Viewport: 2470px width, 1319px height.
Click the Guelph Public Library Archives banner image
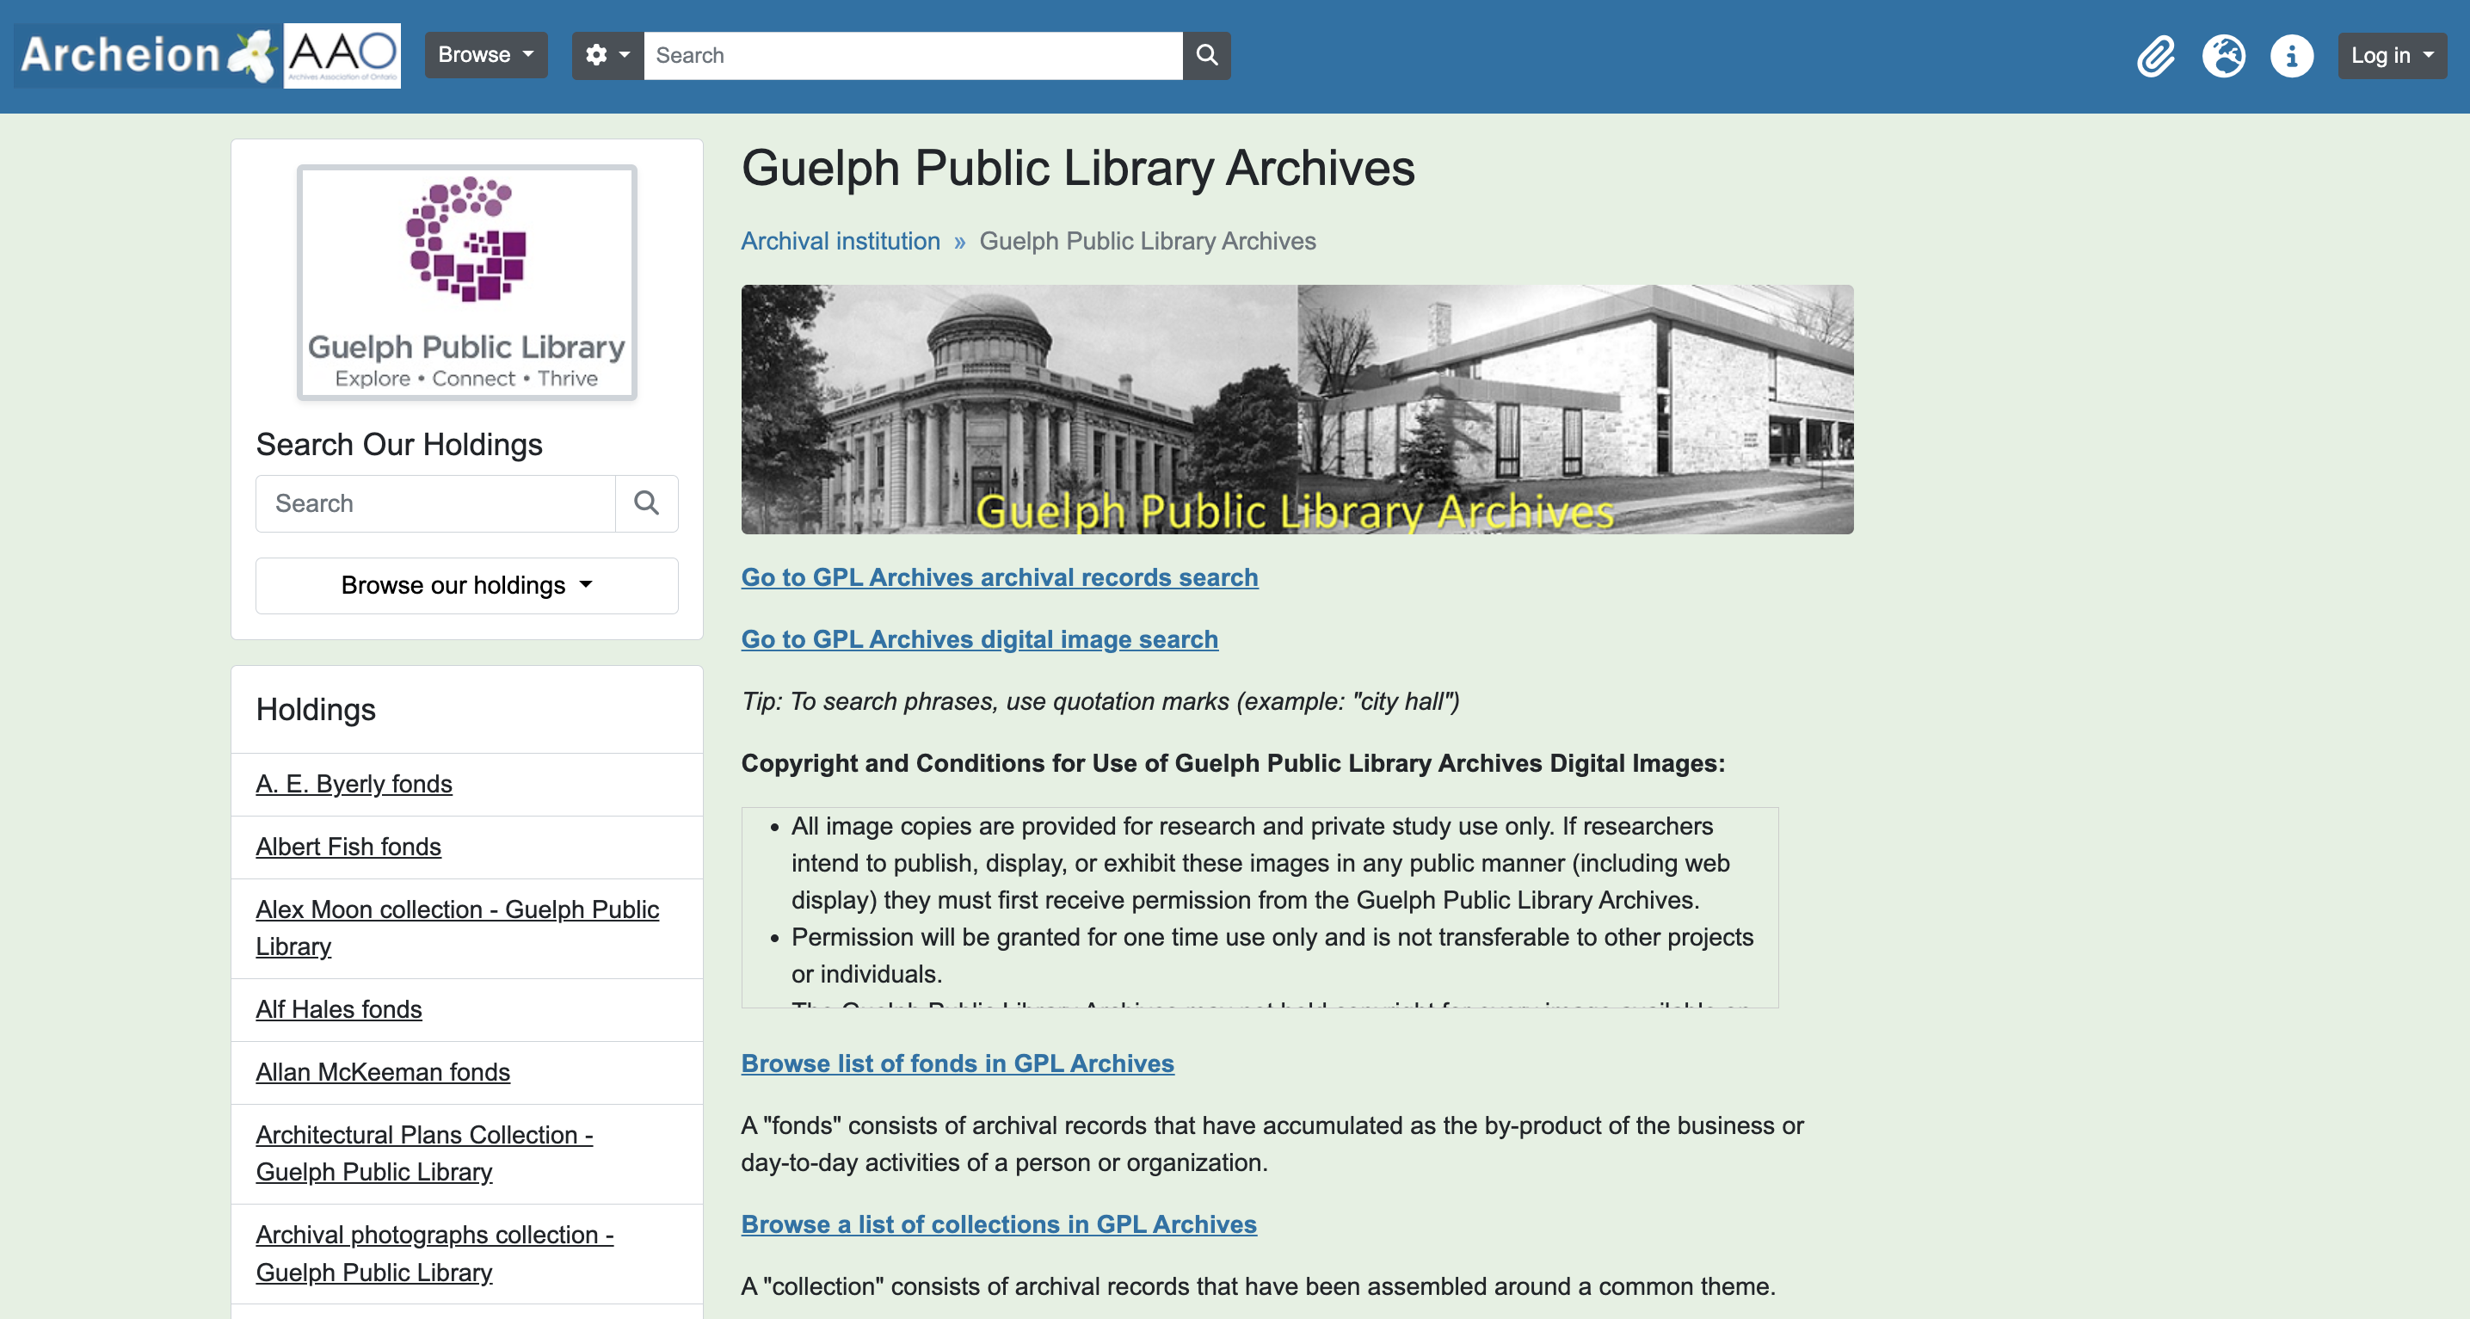pos(1297,410)
